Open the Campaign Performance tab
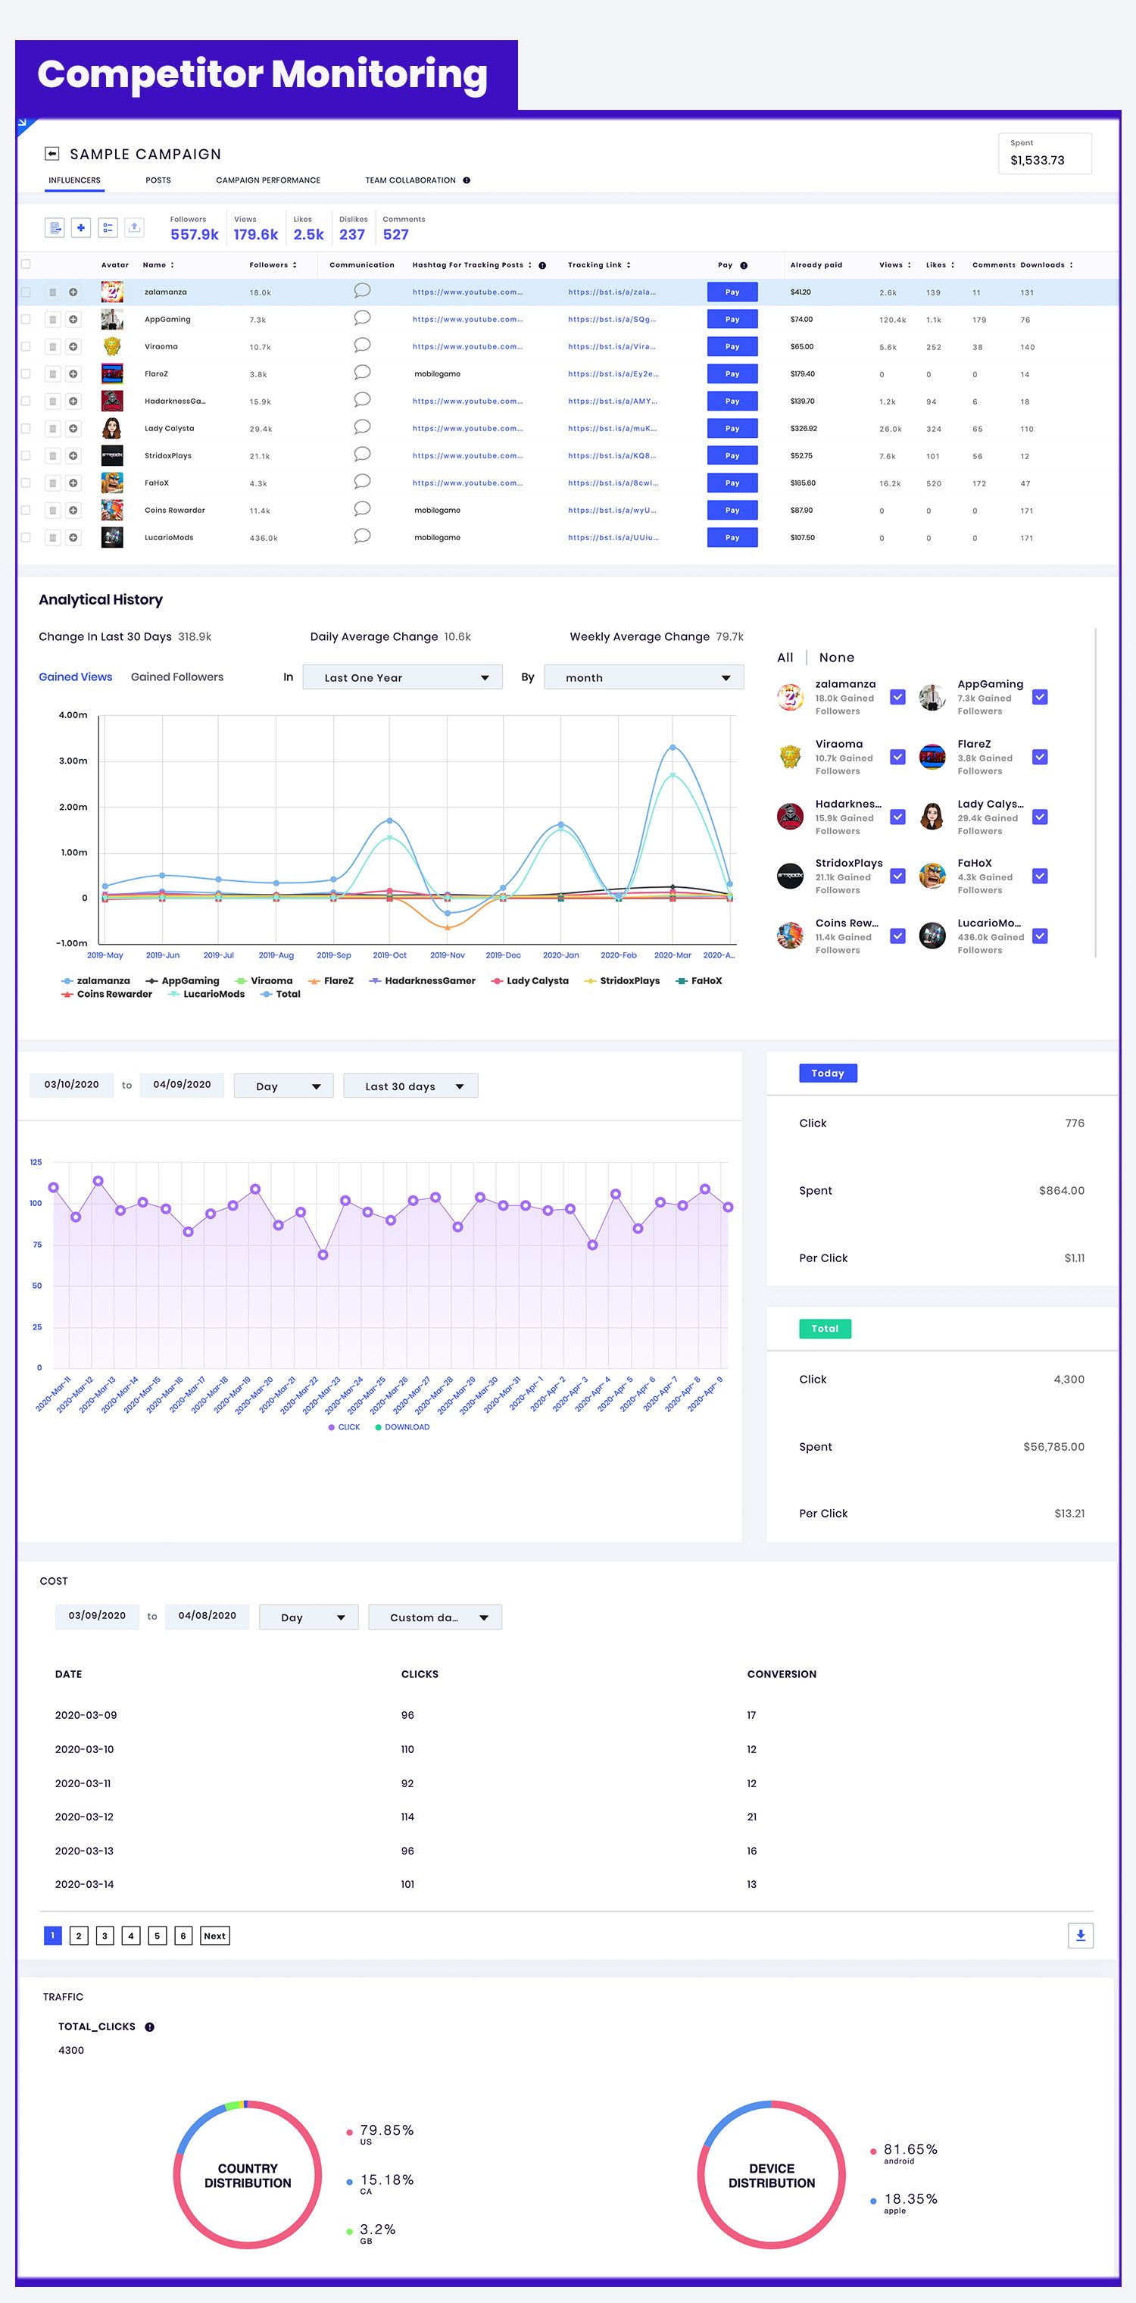1136x2303 pixels. click(x=268, y=180)
